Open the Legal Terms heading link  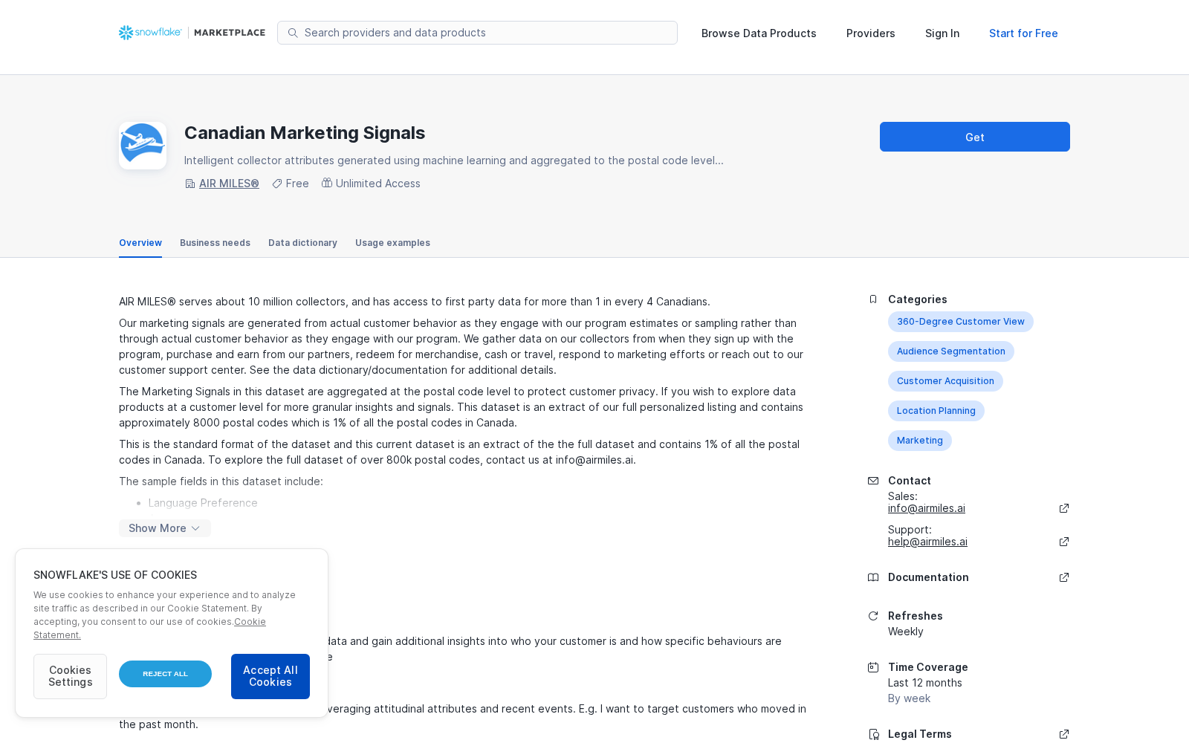(919, 734)
